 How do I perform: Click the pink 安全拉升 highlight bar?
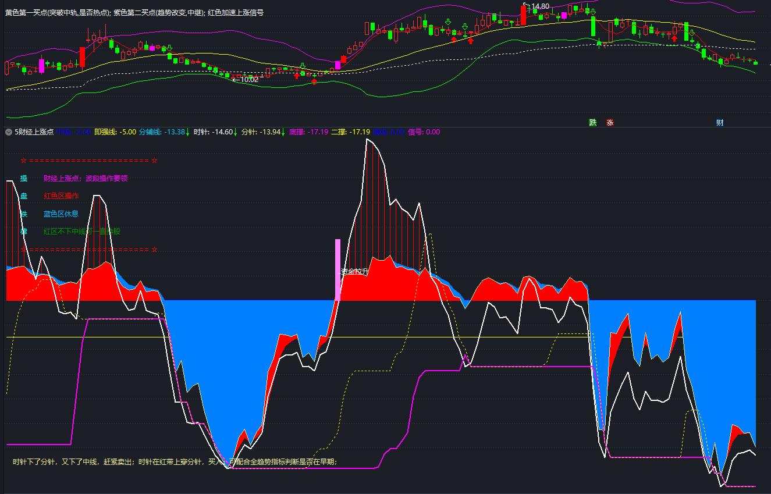tap(339, 269)
